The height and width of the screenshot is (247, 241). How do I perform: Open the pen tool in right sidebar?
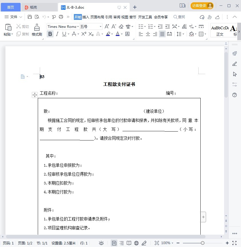235,64
